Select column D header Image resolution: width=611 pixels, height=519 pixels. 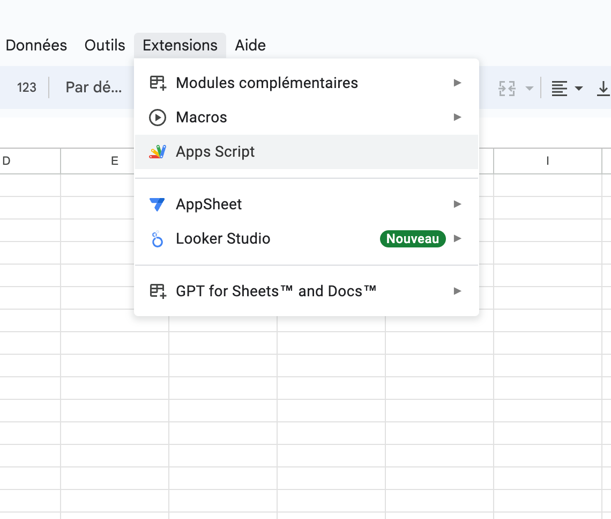(30, 161)
